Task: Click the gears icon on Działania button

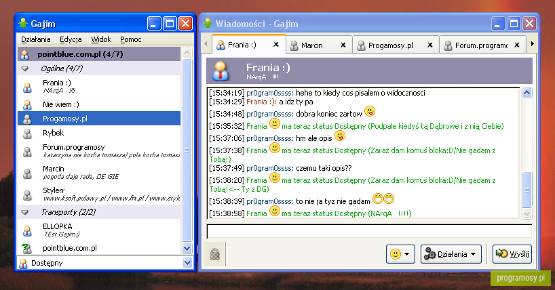Action: pos(429,254)
